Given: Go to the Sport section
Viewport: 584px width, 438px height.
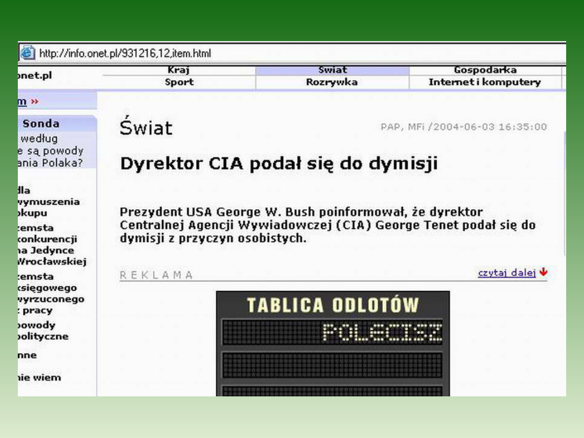Looking at the screenshot, I should click(x=178, y=82).
